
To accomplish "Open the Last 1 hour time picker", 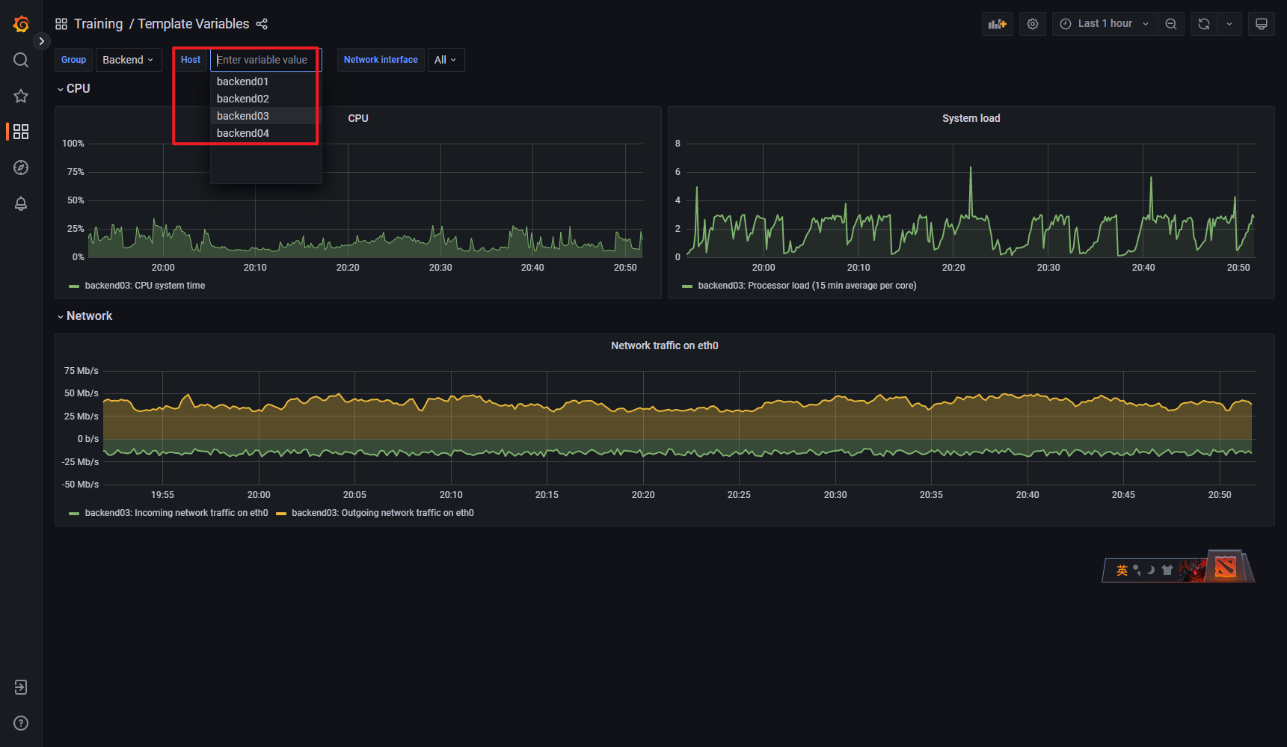I will click(1105, 24).
